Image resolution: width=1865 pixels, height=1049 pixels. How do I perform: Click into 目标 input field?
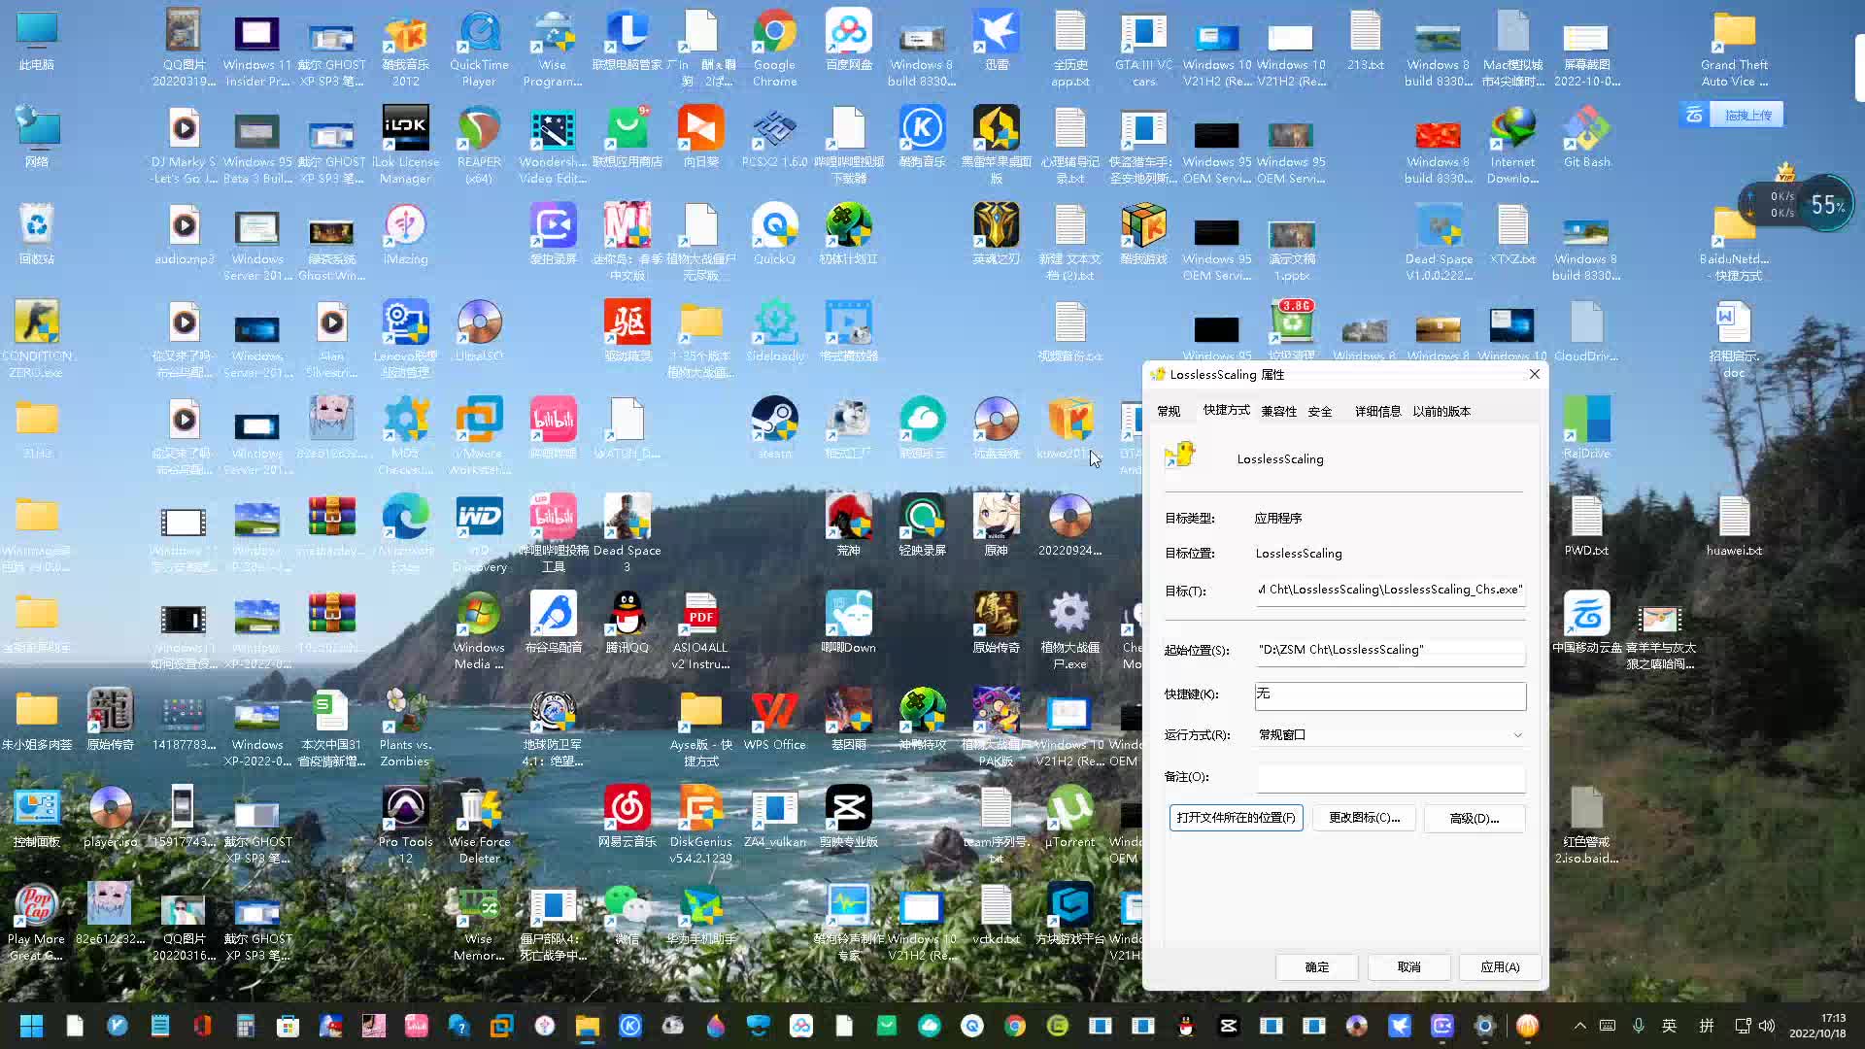1388,590
